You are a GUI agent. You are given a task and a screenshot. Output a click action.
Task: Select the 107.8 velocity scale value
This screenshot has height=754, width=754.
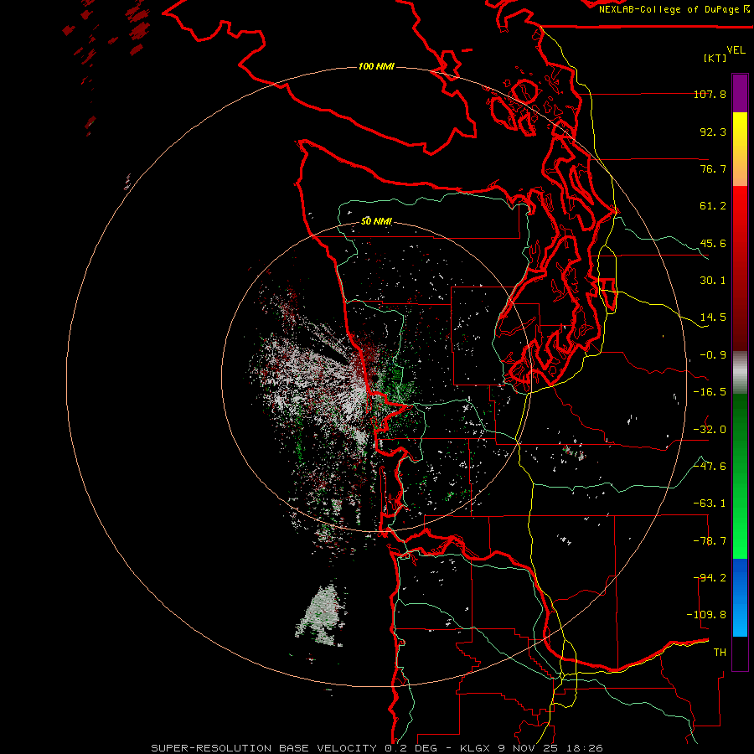click(710, 95)
